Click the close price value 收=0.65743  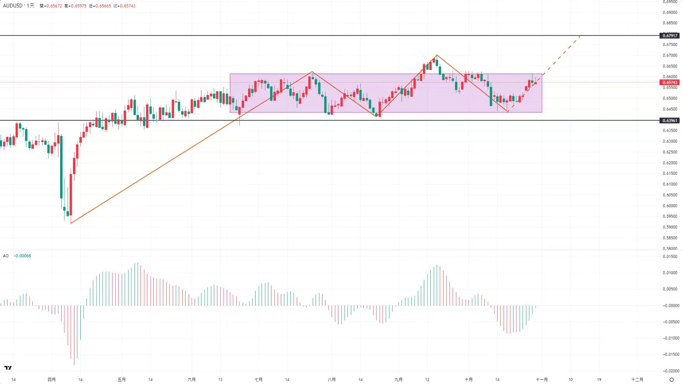125,6
